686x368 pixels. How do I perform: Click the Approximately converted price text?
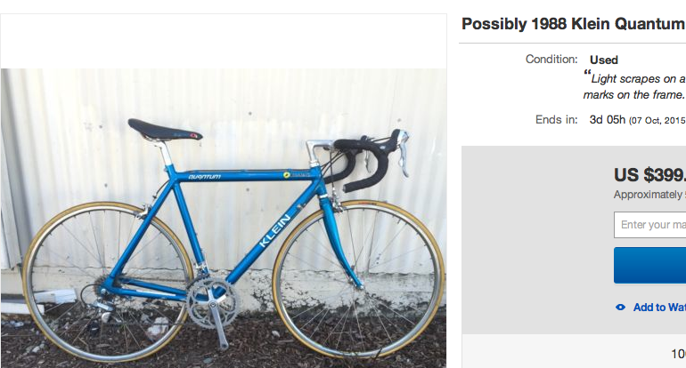click(x=649, y=195)
